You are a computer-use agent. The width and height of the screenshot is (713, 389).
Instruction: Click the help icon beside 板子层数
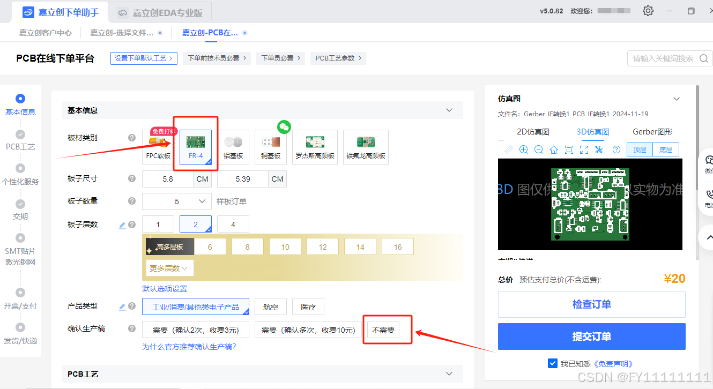132,225
